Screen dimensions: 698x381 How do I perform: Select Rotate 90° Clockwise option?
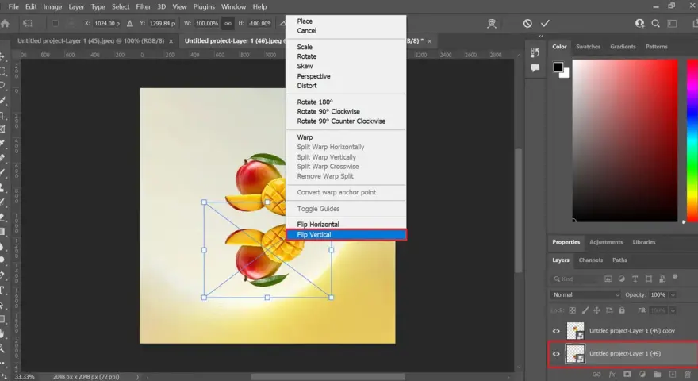coord(328,111)
